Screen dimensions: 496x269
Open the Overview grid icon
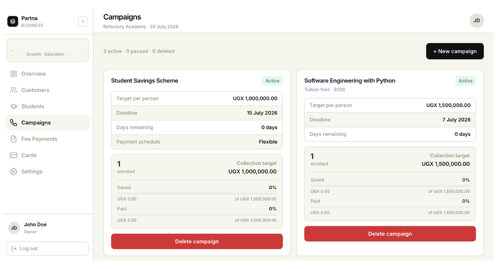click(13, 74)
